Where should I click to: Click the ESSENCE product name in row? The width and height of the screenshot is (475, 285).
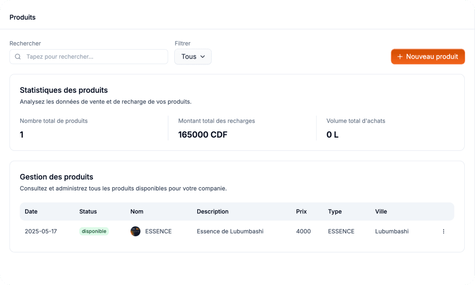pos(158,231)
